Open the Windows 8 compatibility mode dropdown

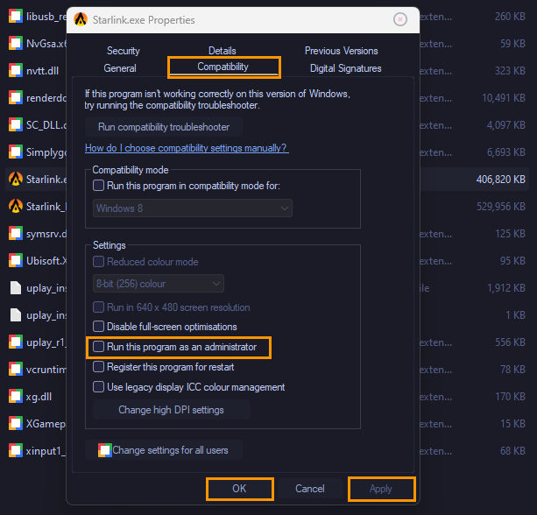tap(193, 208)
